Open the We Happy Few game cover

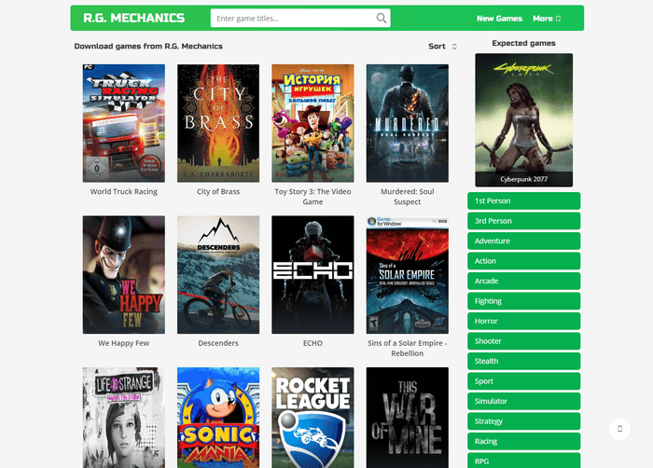124,274
